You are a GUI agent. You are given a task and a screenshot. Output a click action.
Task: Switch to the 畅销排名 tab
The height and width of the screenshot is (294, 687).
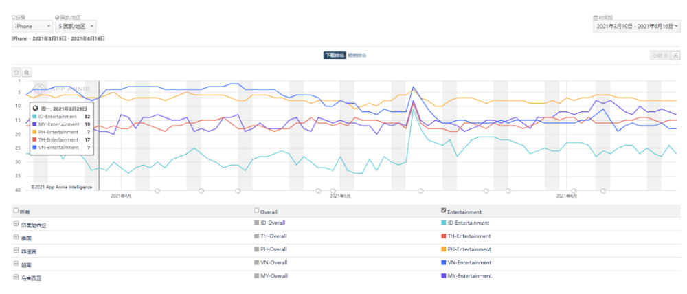point(357,55)
